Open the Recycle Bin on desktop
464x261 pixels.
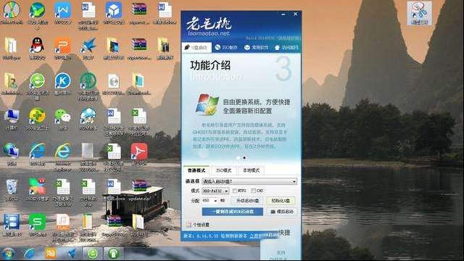(12, 189)
